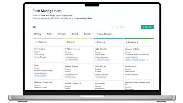Click the Data Scouting tag
183x103 pixels.
pos(70,77)
